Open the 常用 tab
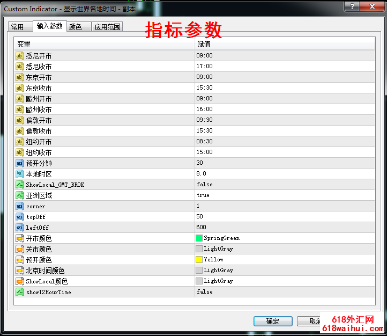 pyautogui.click(x=20, y=27)
